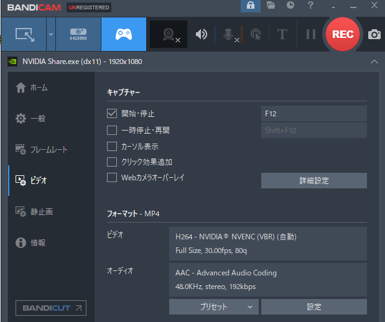Open scheduled recording clock icon

pyautogui.click(x=290, y=5)
